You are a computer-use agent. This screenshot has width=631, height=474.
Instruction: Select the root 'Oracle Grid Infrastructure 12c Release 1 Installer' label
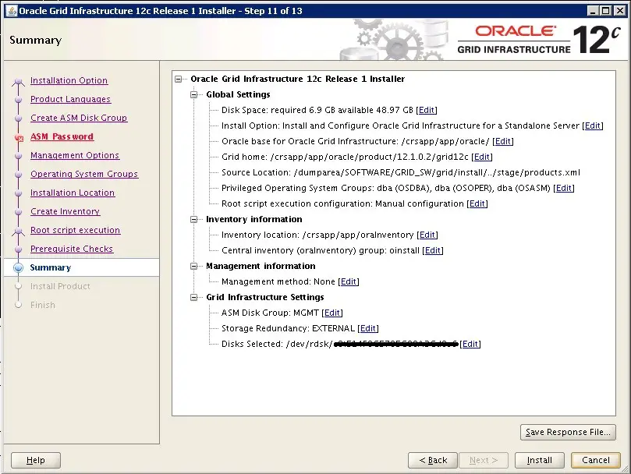point(298,79)
